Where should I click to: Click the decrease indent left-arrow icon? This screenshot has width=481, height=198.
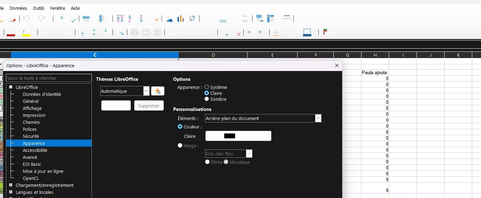click(260, 32)
